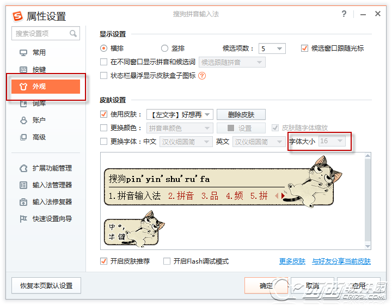Click 恢复本页默认设置 button

pos(46,285)
